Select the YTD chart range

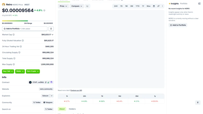click(x=138, y=6)
